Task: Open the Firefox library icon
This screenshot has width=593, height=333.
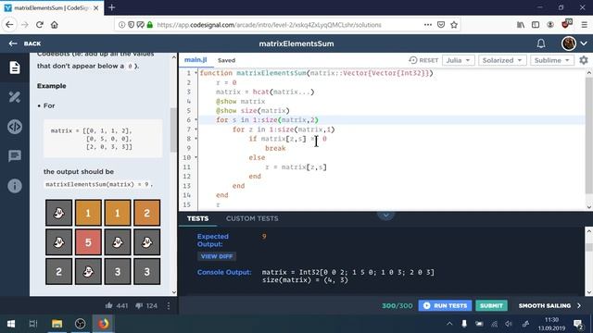Action: pos(521,25)
